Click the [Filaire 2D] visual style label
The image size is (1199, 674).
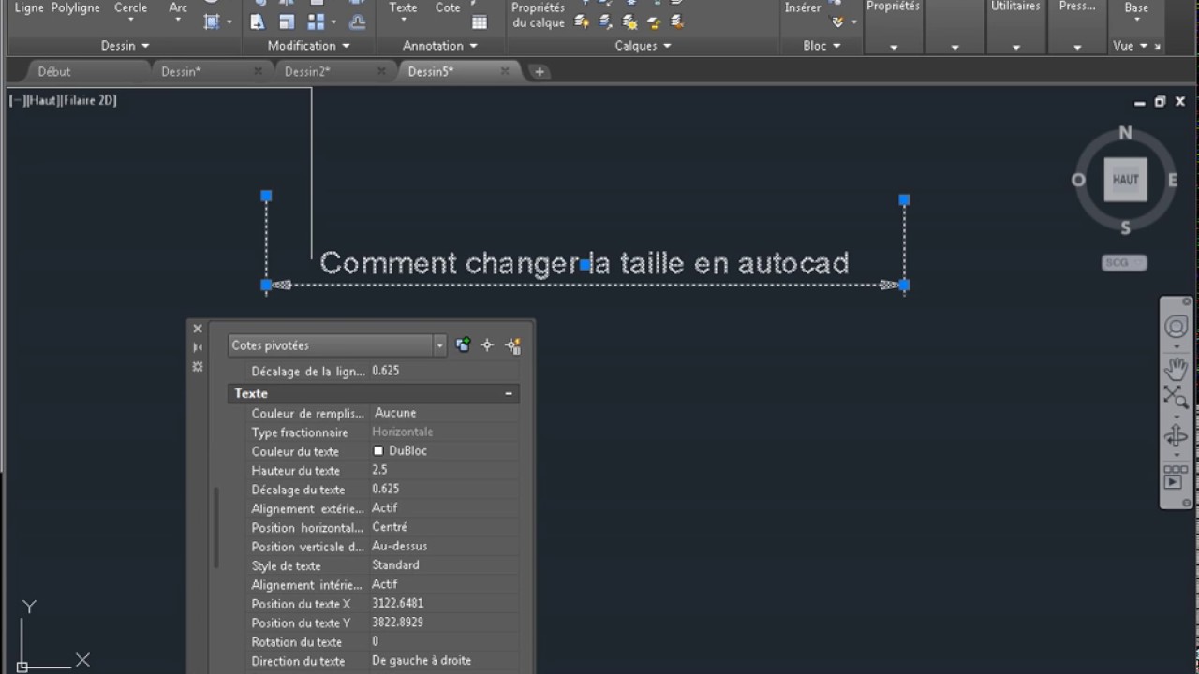88,100
